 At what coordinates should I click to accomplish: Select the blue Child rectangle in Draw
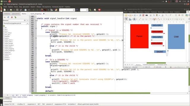[x=176, y=37]
